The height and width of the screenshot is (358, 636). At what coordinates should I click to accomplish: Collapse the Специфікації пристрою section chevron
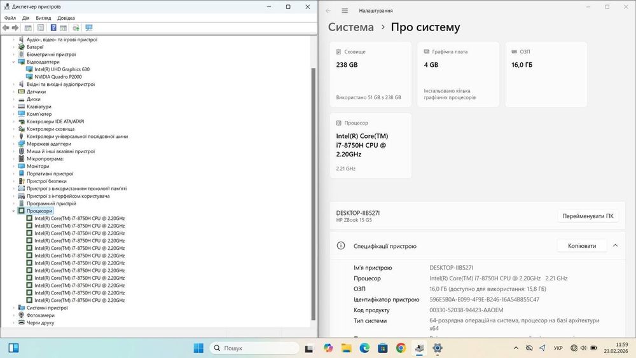615,245
